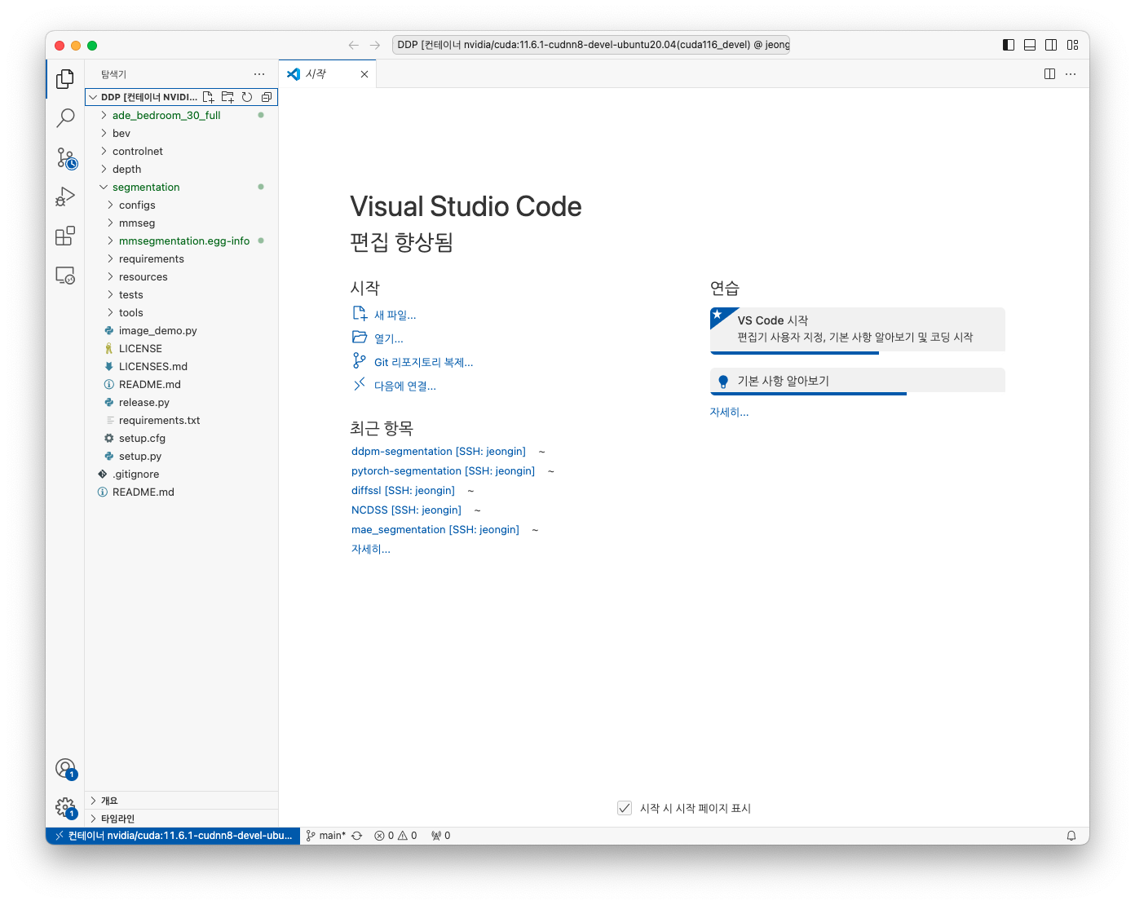Open explorer panel more actions menu
The width and height of the screenshot is (1135, 905).
click(x=259, y=74)
